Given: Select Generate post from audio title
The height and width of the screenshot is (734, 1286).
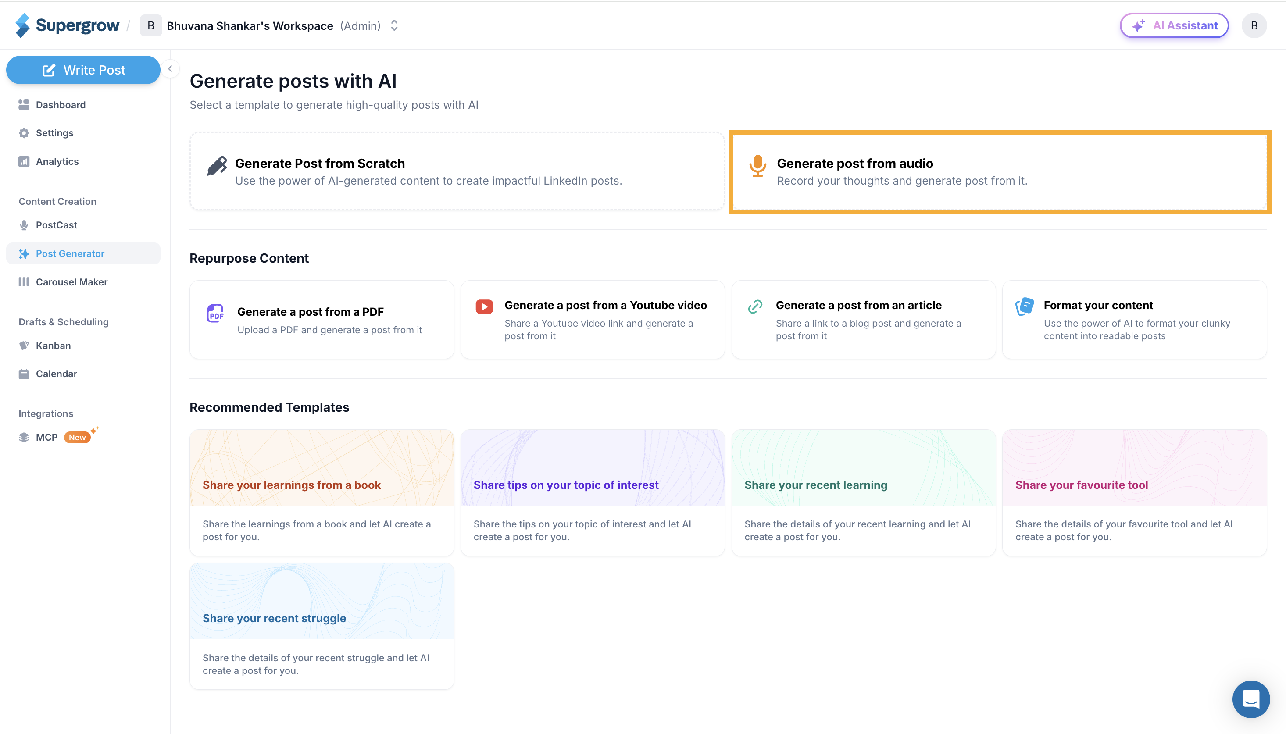Looking at the screenshot, I should point(854,164).
